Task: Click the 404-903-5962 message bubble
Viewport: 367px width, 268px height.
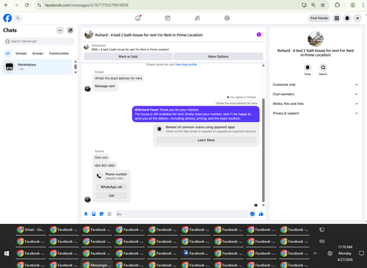Action: [x=105, y=166]
